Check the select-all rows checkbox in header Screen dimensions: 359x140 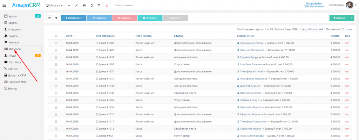click(56, 36)
